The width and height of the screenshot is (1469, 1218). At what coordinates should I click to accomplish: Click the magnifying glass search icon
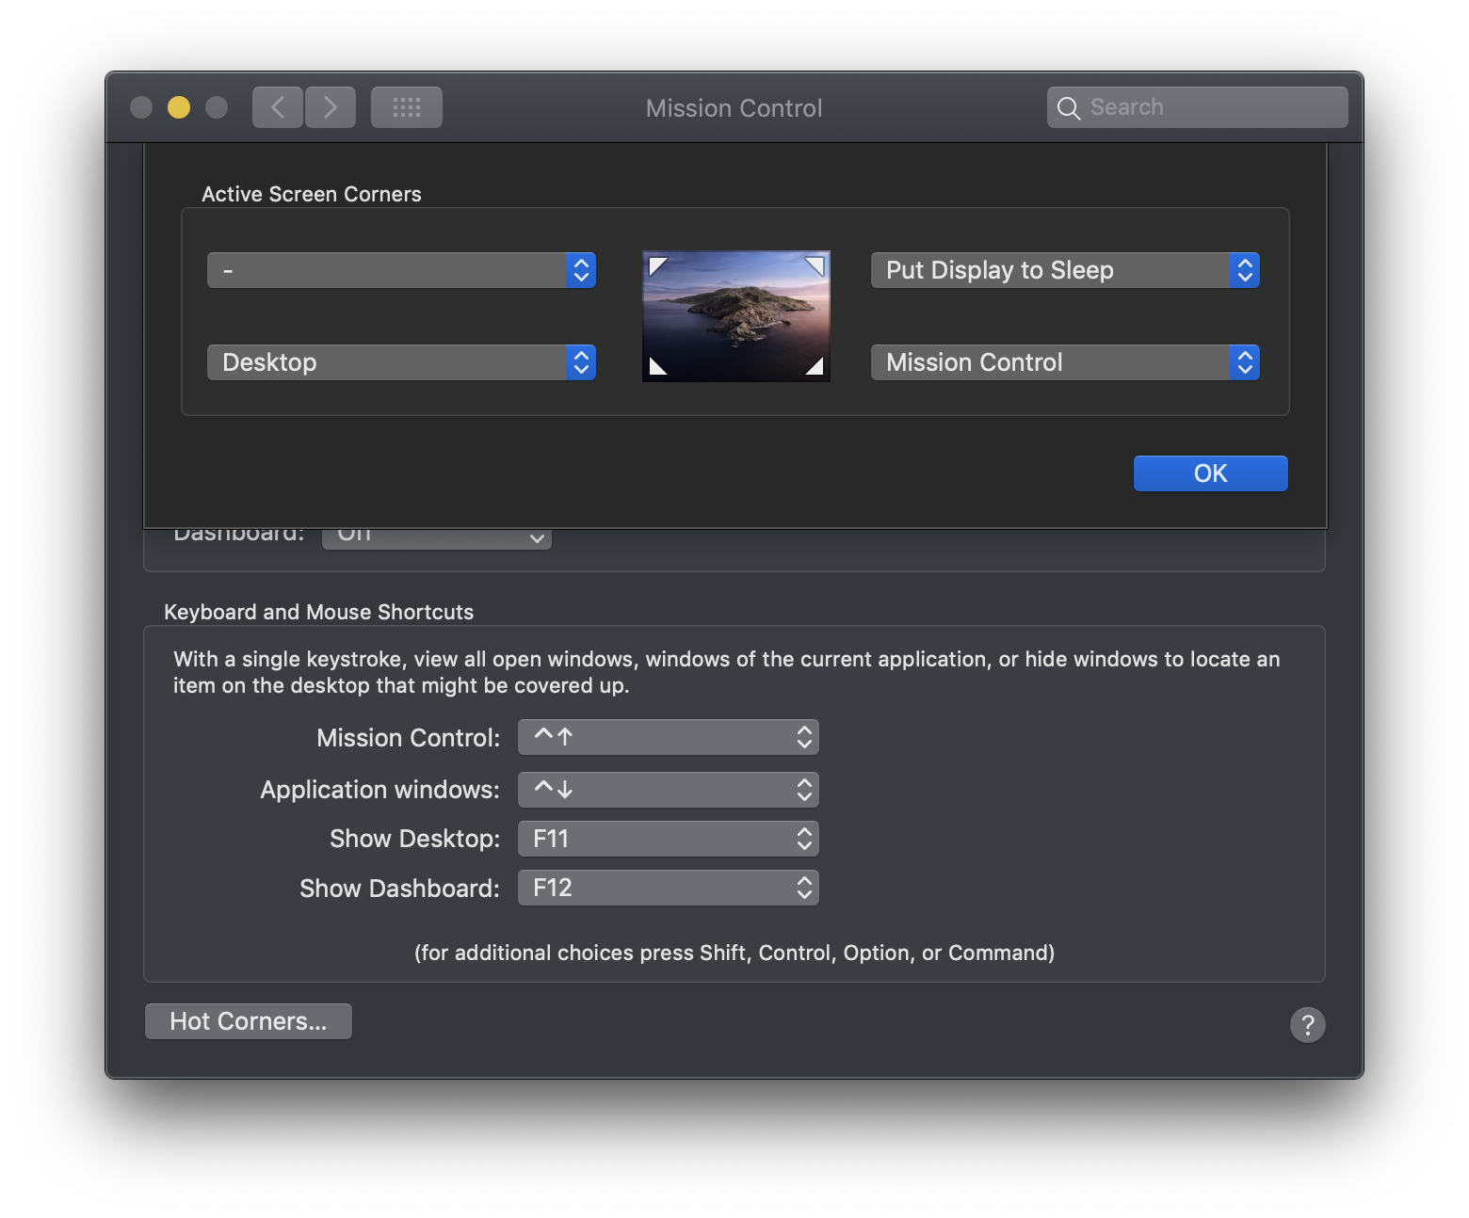point(1068,108)
